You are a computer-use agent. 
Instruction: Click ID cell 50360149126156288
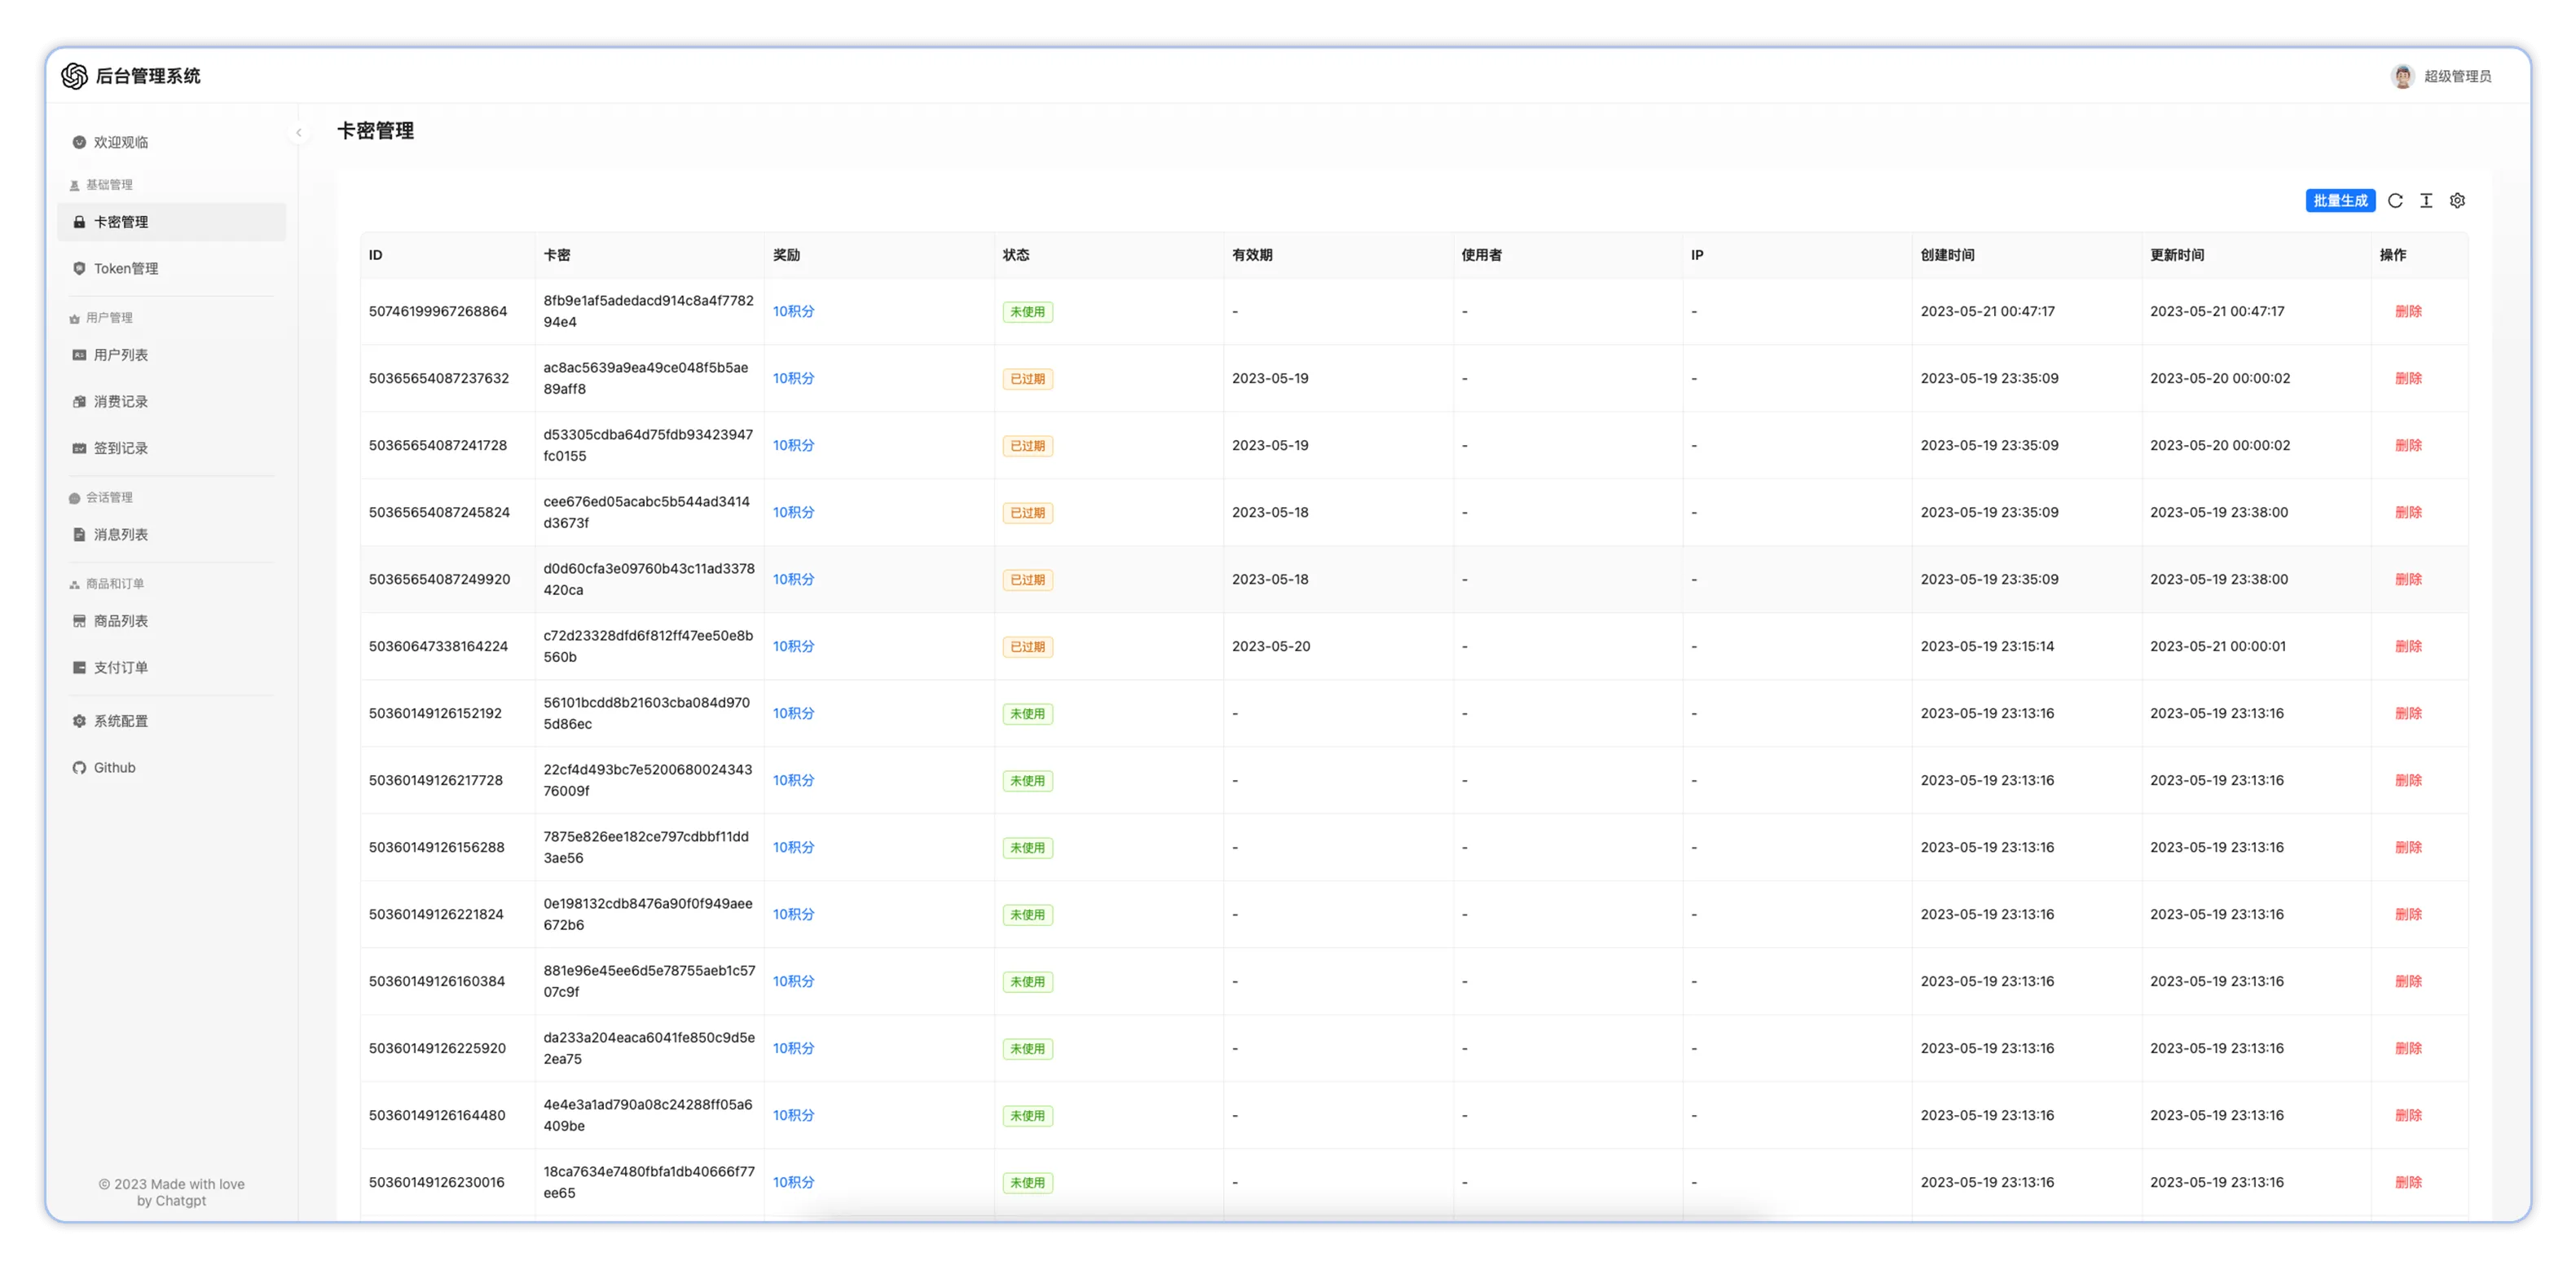(x=436, y=847)
